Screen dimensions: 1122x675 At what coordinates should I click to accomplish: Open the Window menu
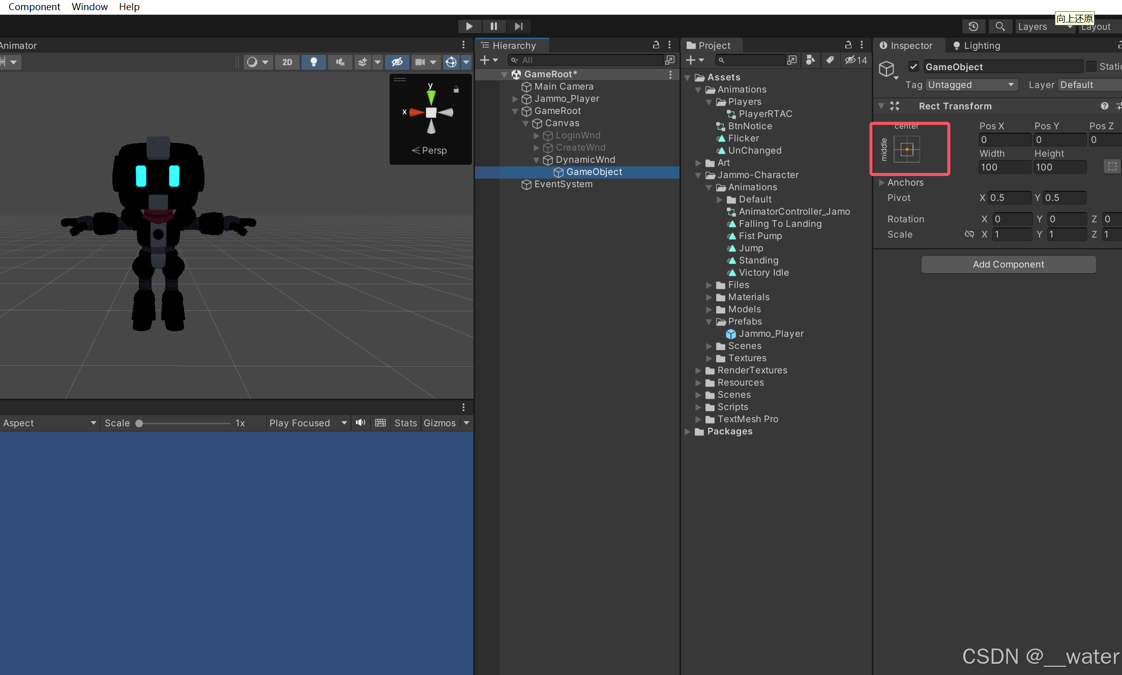[90, 7]
